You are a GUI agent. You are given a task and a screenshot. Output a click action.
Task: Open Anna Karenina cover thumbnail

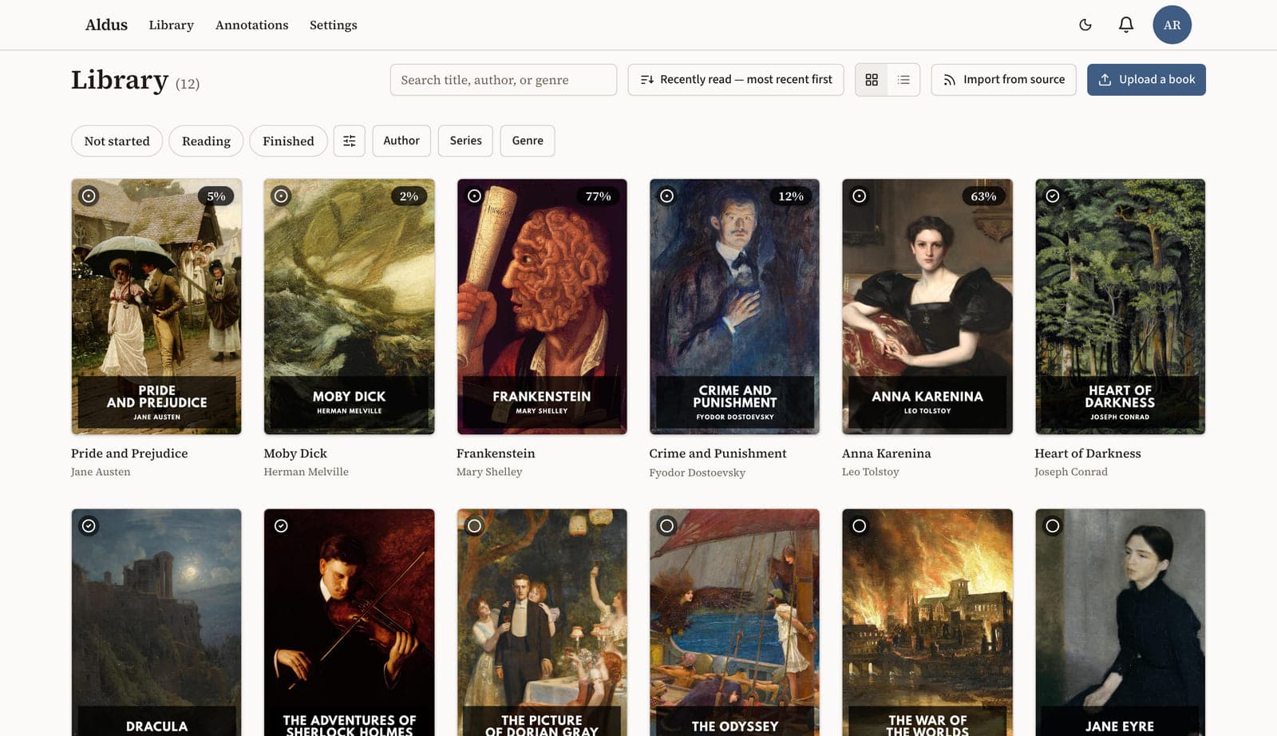coord(927,307)
